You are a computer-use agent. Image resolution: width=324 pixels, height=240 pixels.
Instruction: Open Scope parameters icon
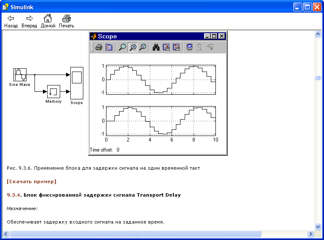[x=109, y=47]
